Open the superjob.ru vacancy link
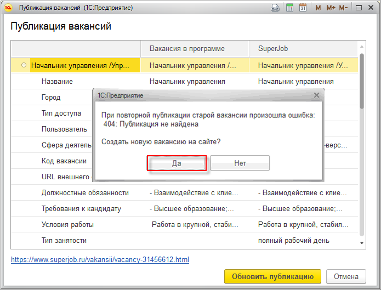The height and width of the screenshot is (290, 381). [100, 259]
